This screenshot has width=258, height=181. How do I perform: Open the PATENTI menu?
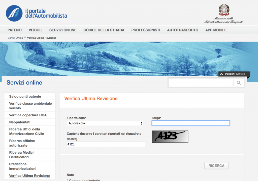pos(15,30)
